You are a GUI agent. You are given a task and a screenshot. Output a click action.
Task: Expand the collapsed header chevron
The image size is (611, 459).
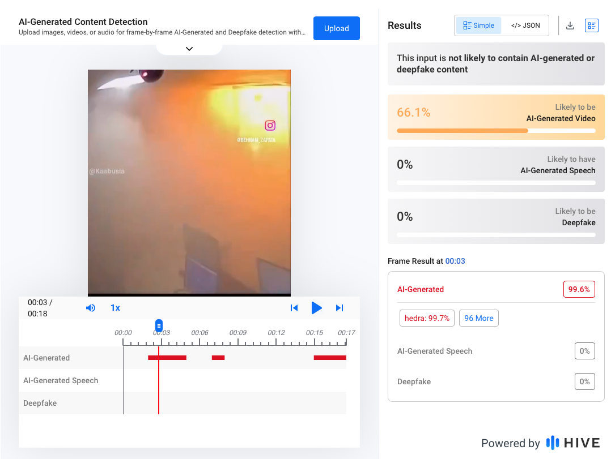[x=189, y=49]
